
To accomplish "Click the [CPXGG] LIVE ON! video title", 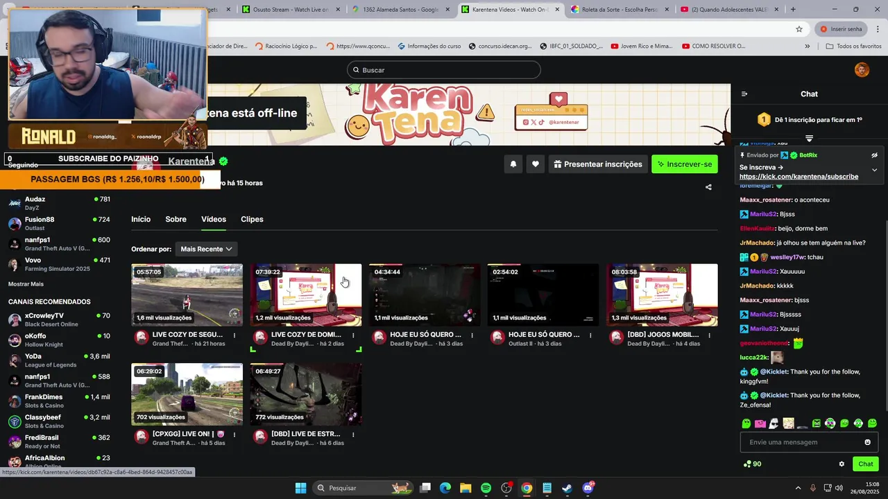I will point(189,434).
